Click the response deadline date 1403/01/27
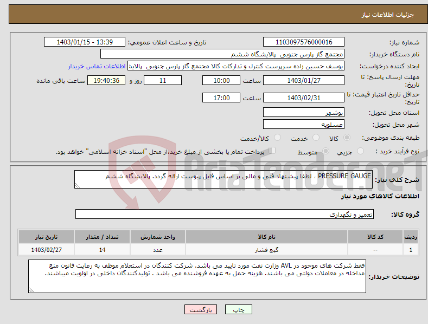 click(304, 80)
